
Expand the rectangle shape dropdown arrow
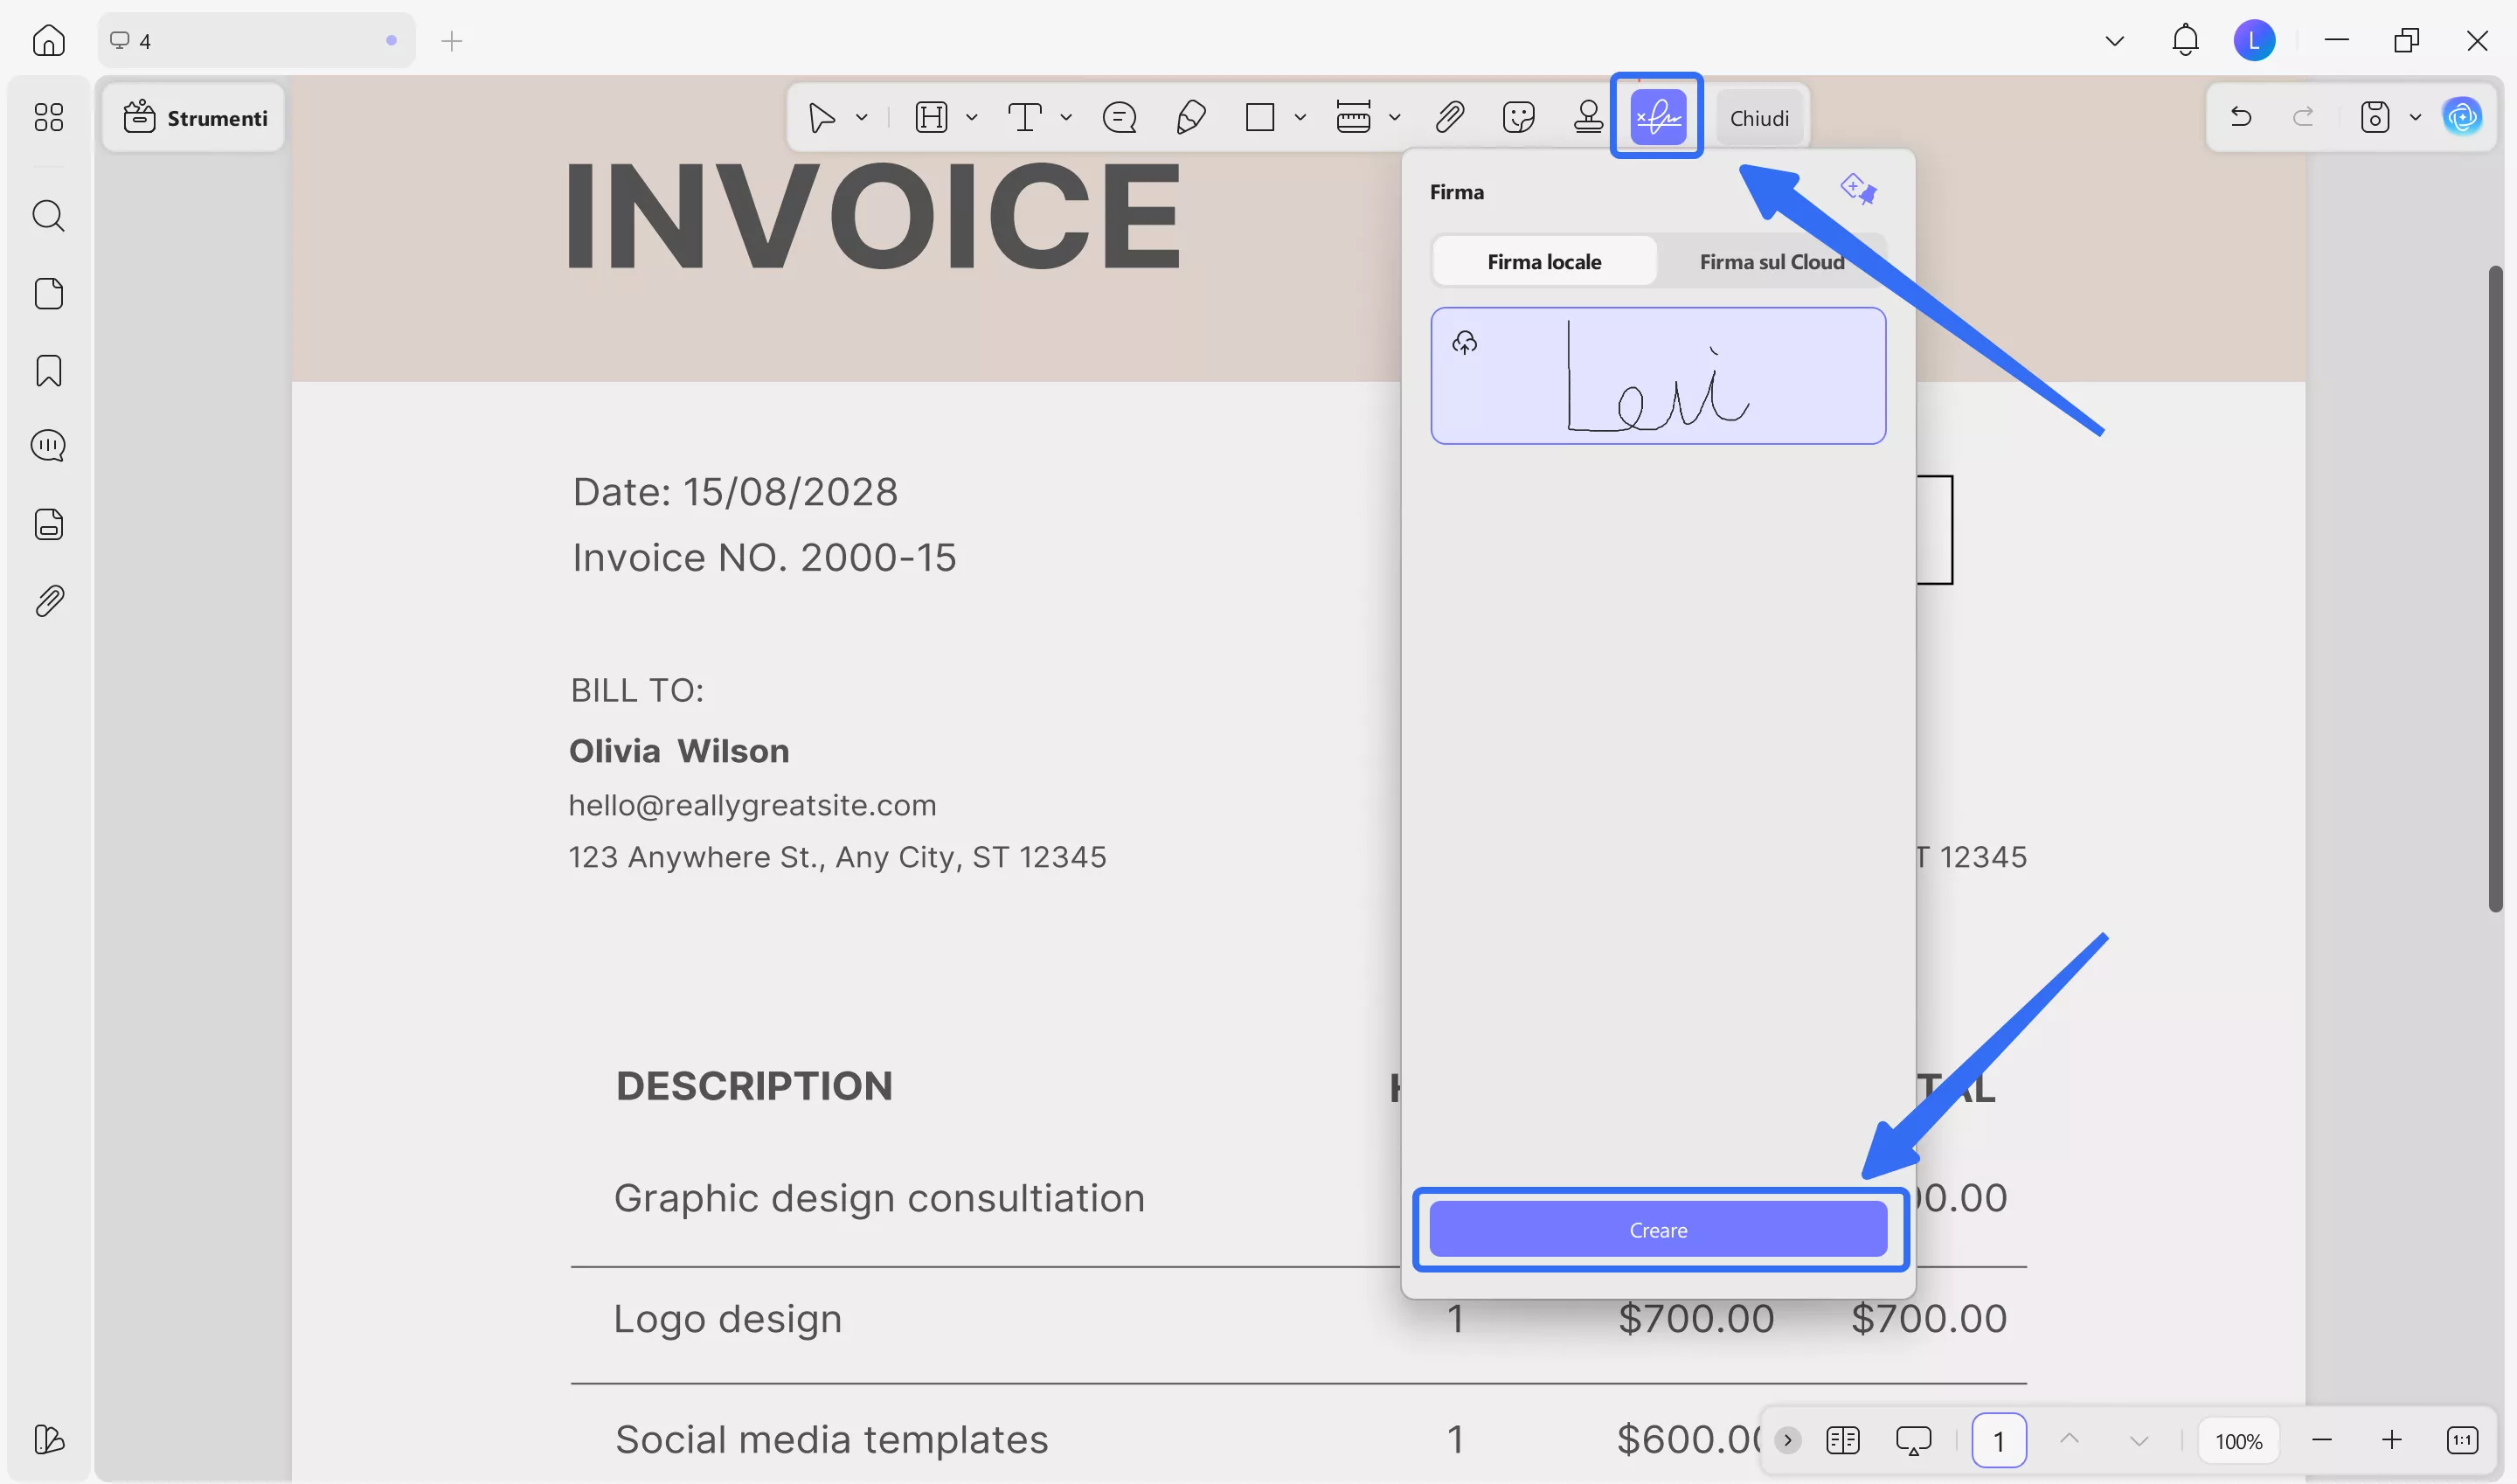[1300, 118]
